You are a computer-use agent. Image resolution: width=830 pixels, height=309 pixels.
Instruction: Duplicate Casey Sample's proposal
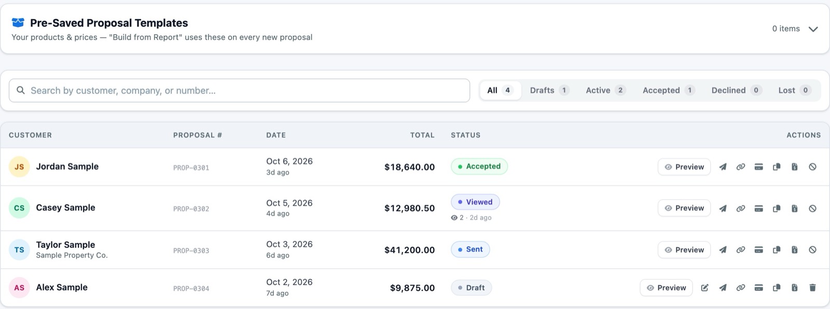coord(777,208)
